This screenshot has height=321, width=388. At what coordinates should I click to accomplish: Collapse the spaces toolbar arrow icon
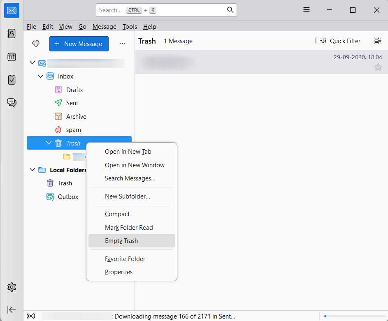12,309
